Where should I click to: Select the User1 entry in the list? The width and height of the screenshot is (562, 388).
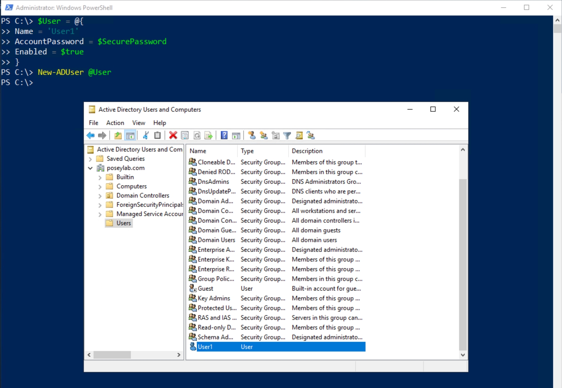click(206, 346)
